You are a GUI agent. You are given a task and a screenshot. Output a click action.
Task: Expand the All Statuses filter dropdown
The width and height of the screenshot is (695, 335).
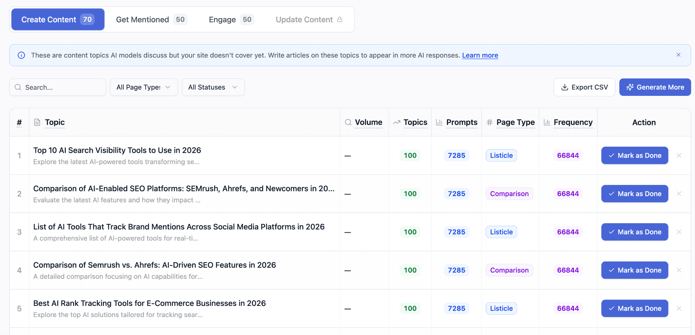click(213, 87)
